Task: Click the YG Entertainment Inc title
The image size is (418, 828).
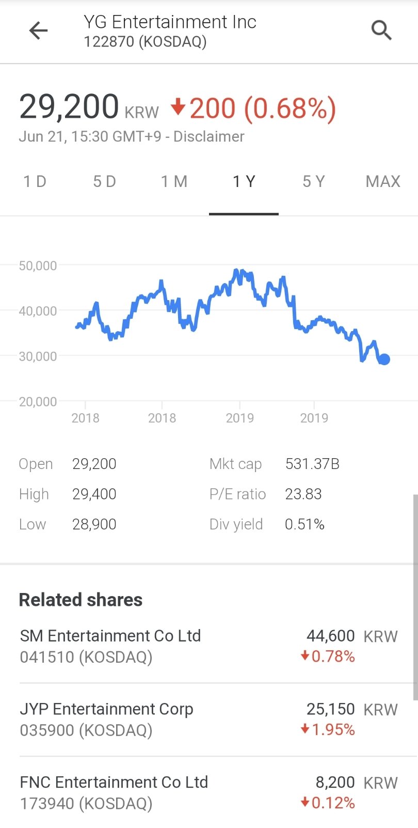Action: pos(170,22)
